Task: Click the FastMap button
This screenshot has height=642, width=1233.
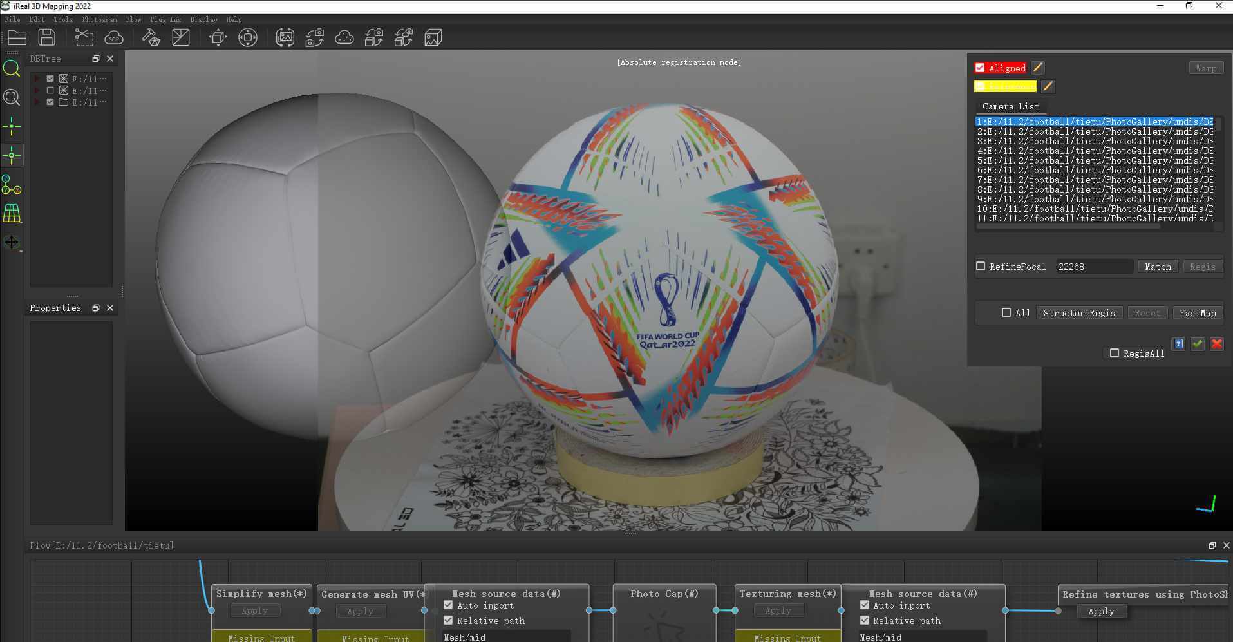Action: point(1198,313)
